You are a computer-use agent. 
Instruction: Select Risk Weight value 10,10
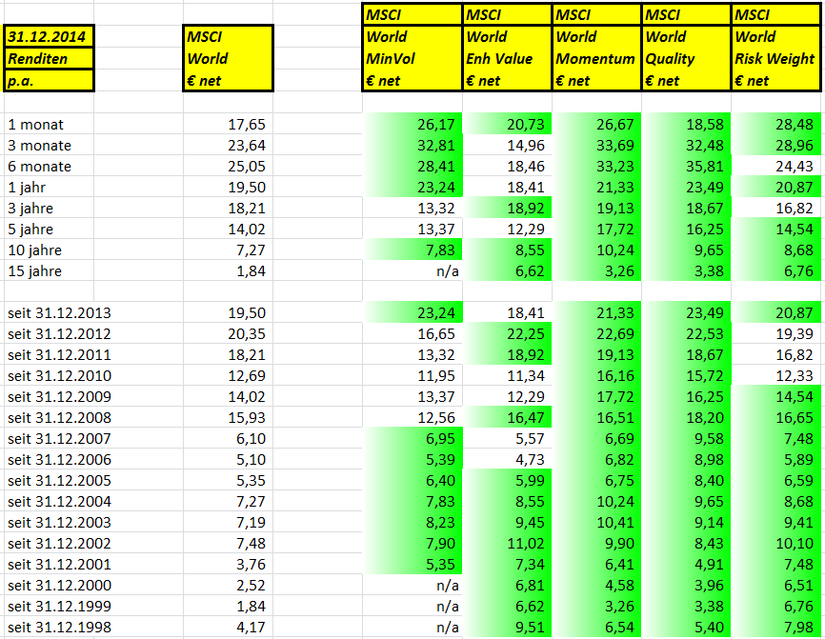(x=795, y=544)
